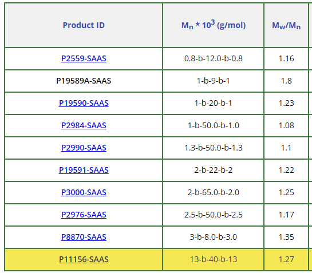312x273 pixels.
Task: Click the 1.8 polydispersity value
Action: (286, 81)
